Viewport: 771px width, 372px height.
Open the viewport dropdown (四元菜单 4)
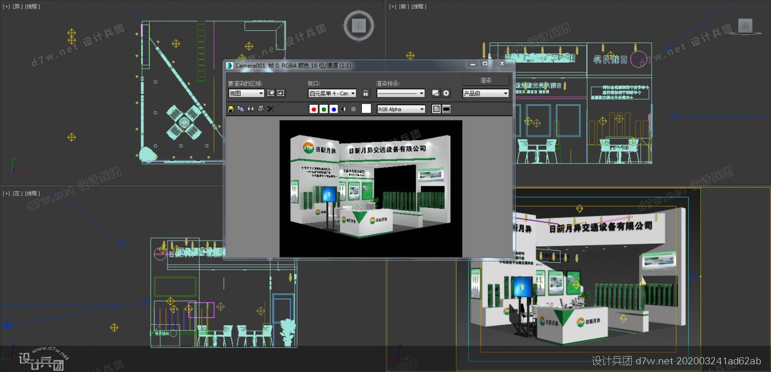pos(332,93)
